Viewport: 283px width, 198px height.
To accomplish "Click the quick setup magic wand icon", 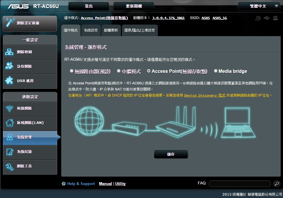I will pyautogui.click(x=10, y=23).
